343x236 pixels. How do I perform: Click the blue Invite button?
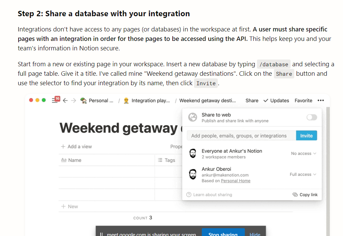(306, 136)
